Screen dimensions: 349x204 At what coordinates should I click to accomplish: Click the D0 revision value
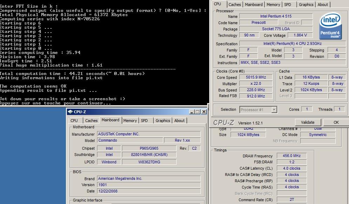[337, 56]
